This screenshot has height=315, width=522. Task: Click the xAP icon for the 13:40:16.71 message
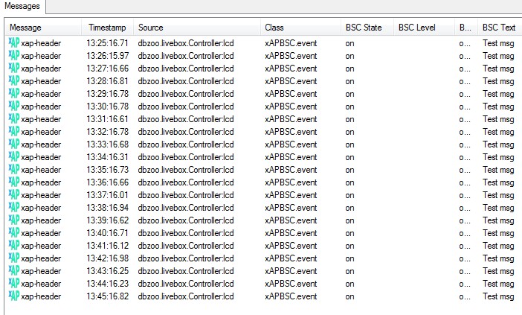coord(14,232)
